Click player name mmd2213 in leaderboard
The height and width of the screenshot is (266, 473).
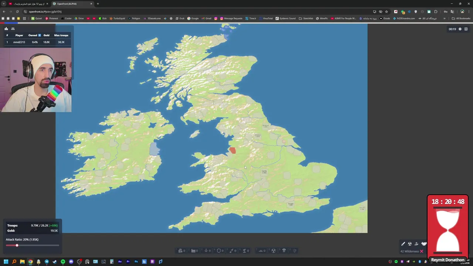19,42
